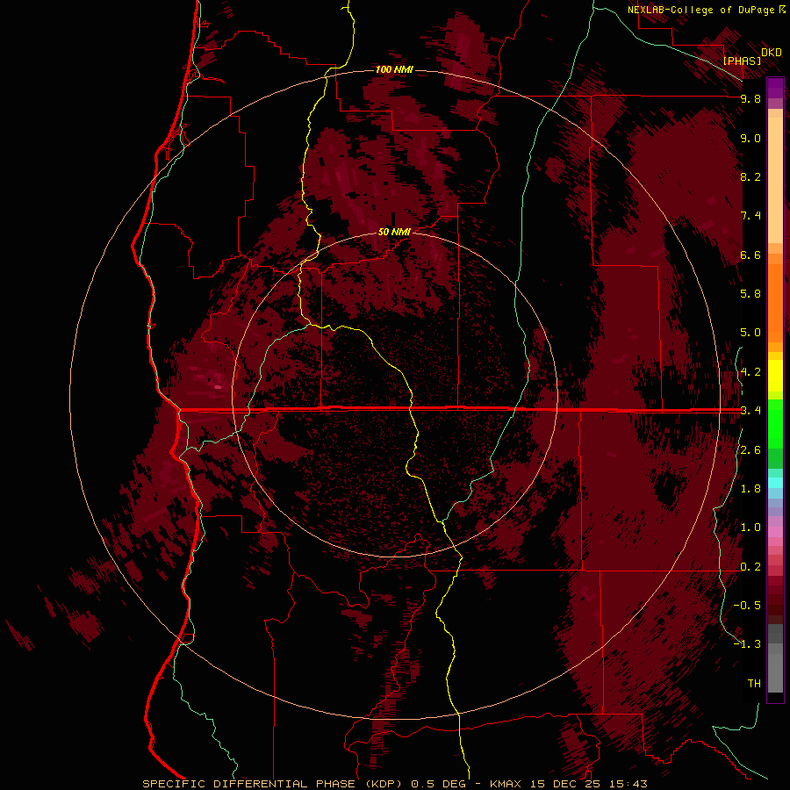Click the TH label at the scale bottom

click(754, 684)
